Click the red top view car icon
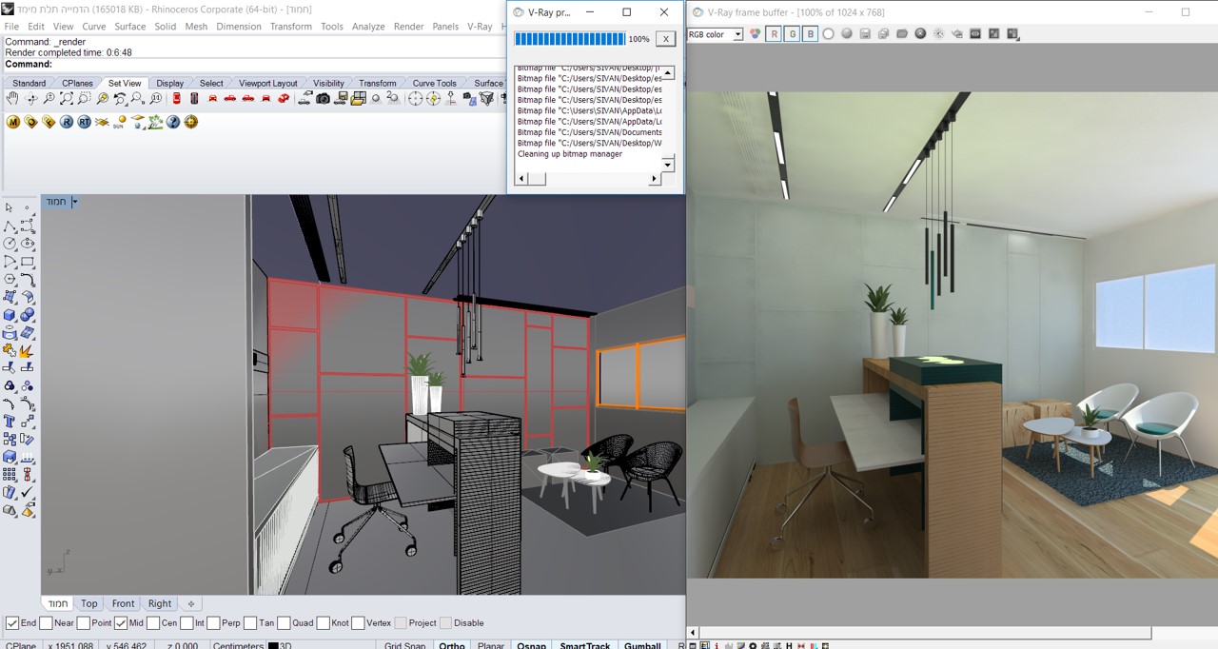 pos(176,98)
